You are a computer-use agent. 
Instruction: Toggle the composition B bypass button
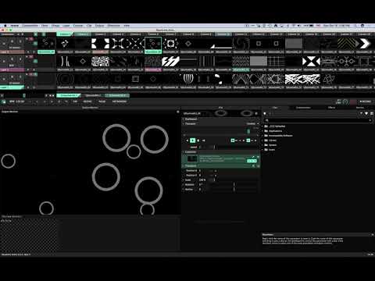pos(23,34)
